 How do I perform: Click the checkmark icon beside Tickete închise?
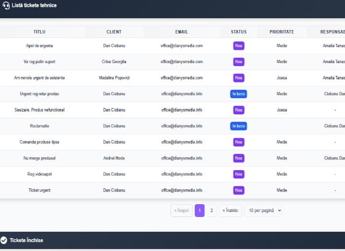coord(4,240)
